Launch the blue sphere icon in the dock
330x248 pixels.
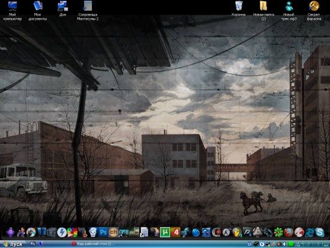pyautogui.click(x=196, y=232)
